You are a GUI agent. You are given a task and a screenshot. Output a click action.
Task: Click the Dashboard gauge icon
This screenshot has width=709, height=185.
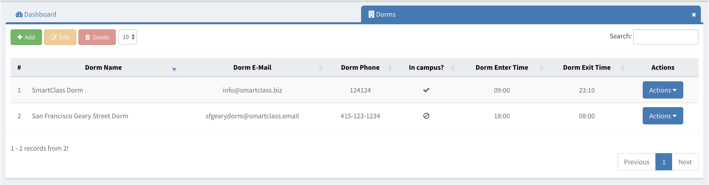coord(19,15)
